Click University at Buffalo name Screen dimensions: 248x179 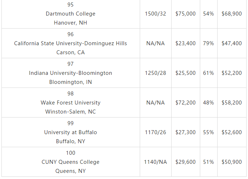point(71,132)
